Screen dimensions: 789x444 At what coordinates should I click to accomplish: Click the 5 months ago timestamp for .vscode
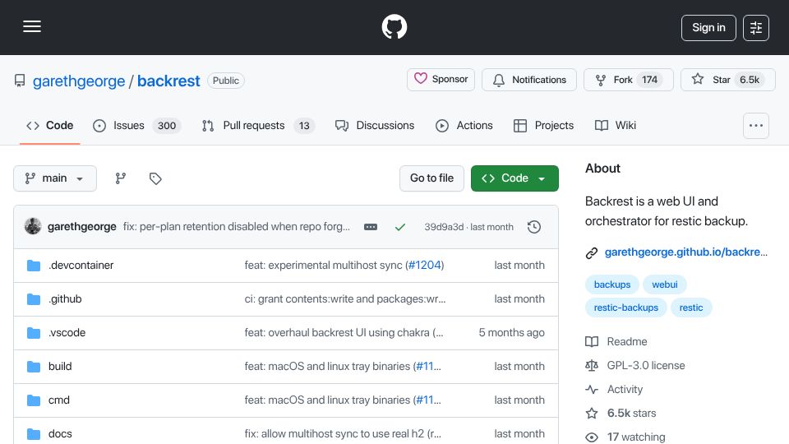511,333
